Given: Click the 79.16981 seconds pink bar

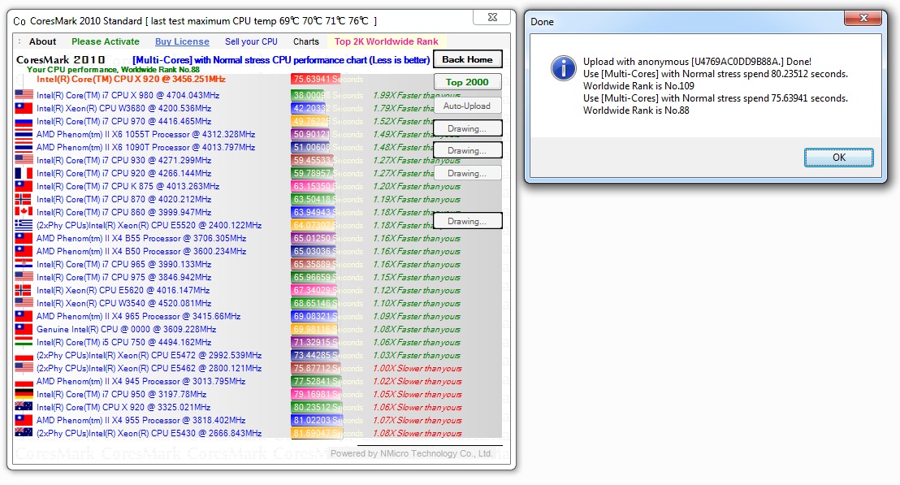Looking at the screenshot, I should (316, 394).
